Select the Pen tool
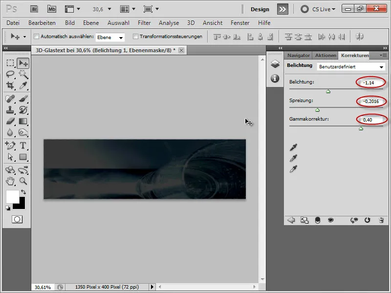Screen dimensions: 391x293 (x=10, y=145)
